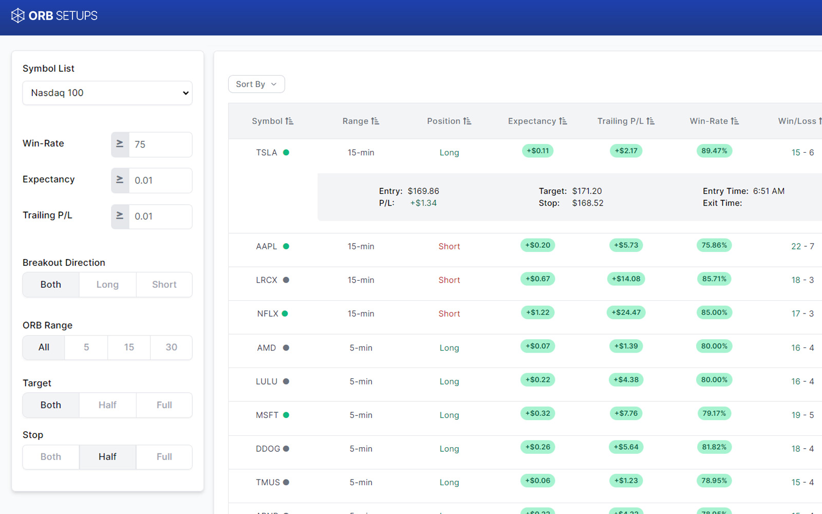822x514 pixels.
Task: Select Both under Target
Action: pos(51,405)
